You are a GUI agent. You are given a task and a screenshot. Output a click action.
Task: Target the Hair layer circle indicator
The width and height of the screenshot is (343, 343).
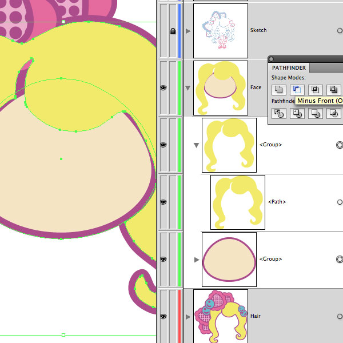click(340, 317)
